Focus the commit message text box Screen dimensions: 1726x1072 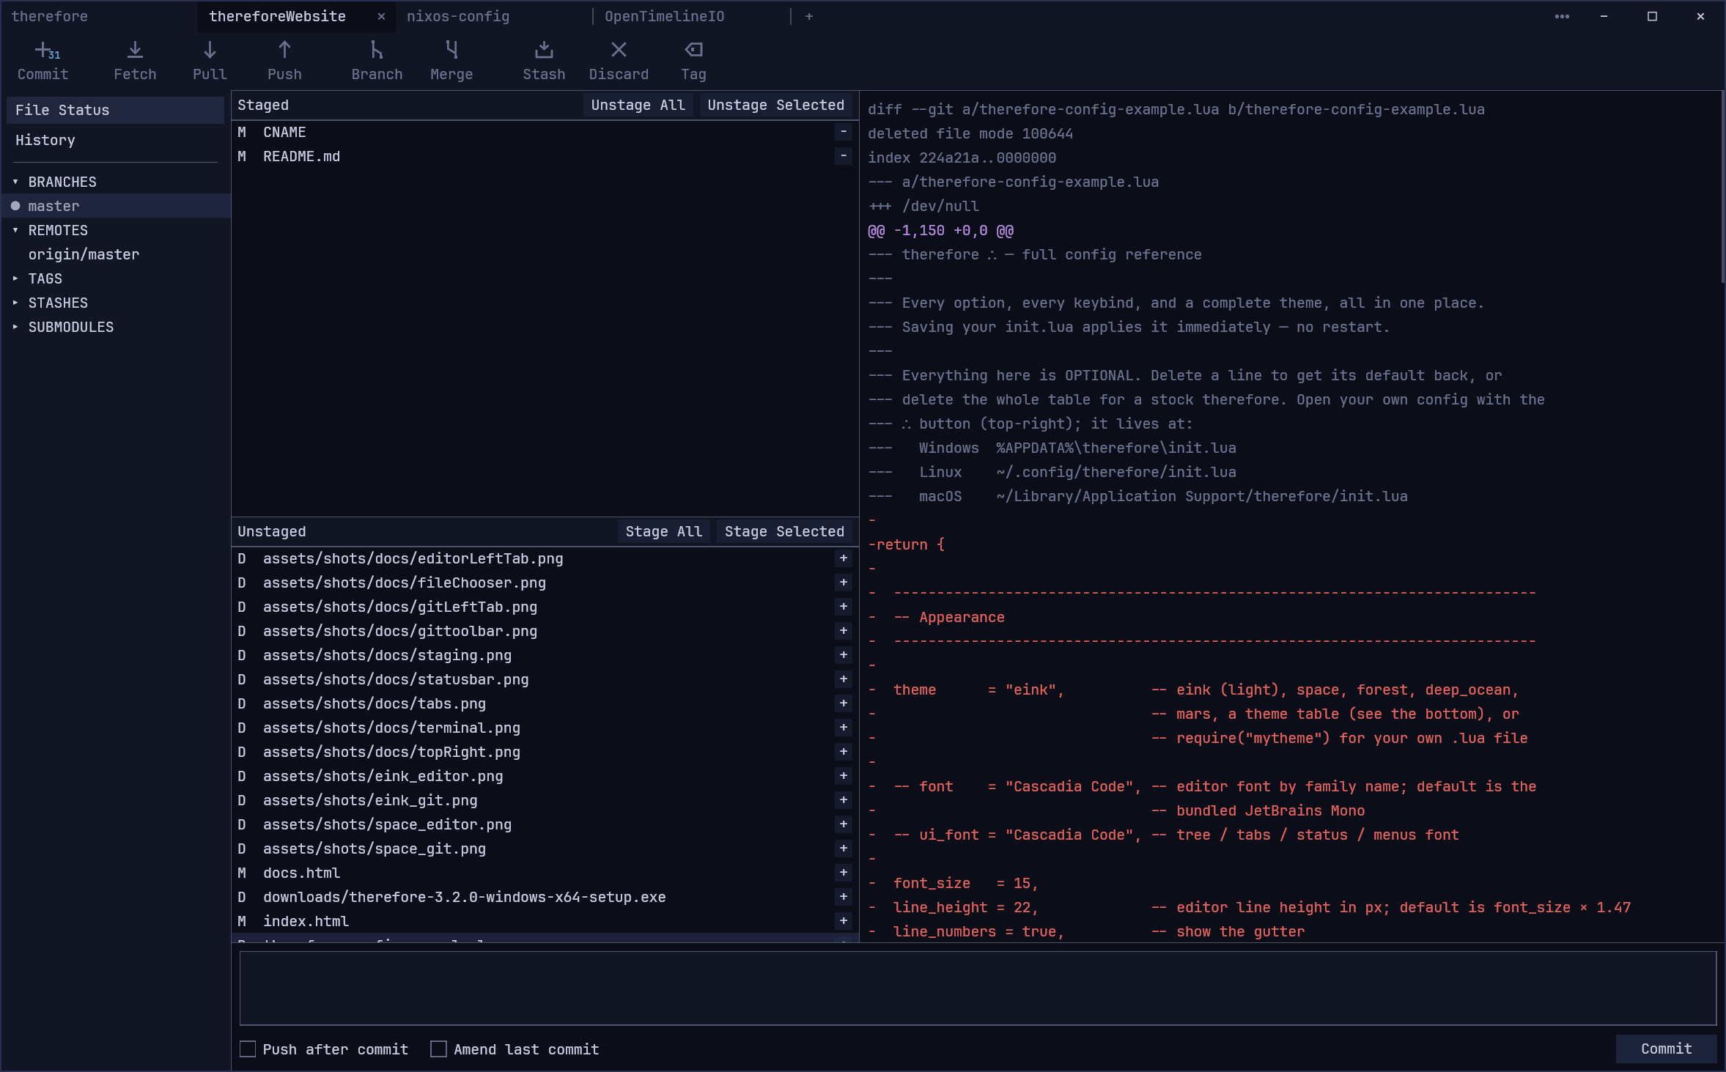(x=978, y=988)
